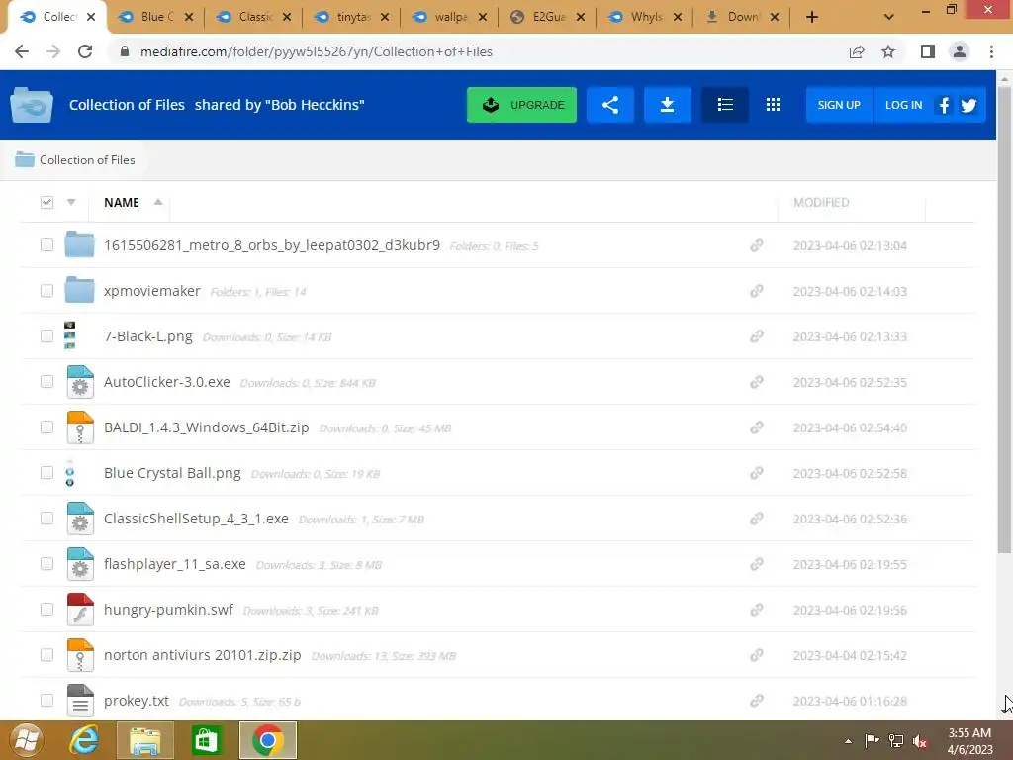Copy link icon for xpmoviemaker folder

coord(757,291)
